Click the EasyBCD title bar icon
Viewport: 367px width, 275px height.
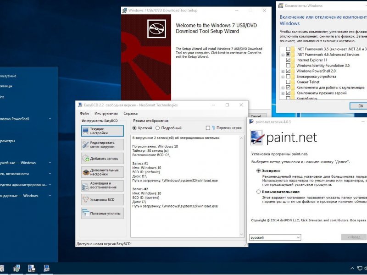point(80,105)
